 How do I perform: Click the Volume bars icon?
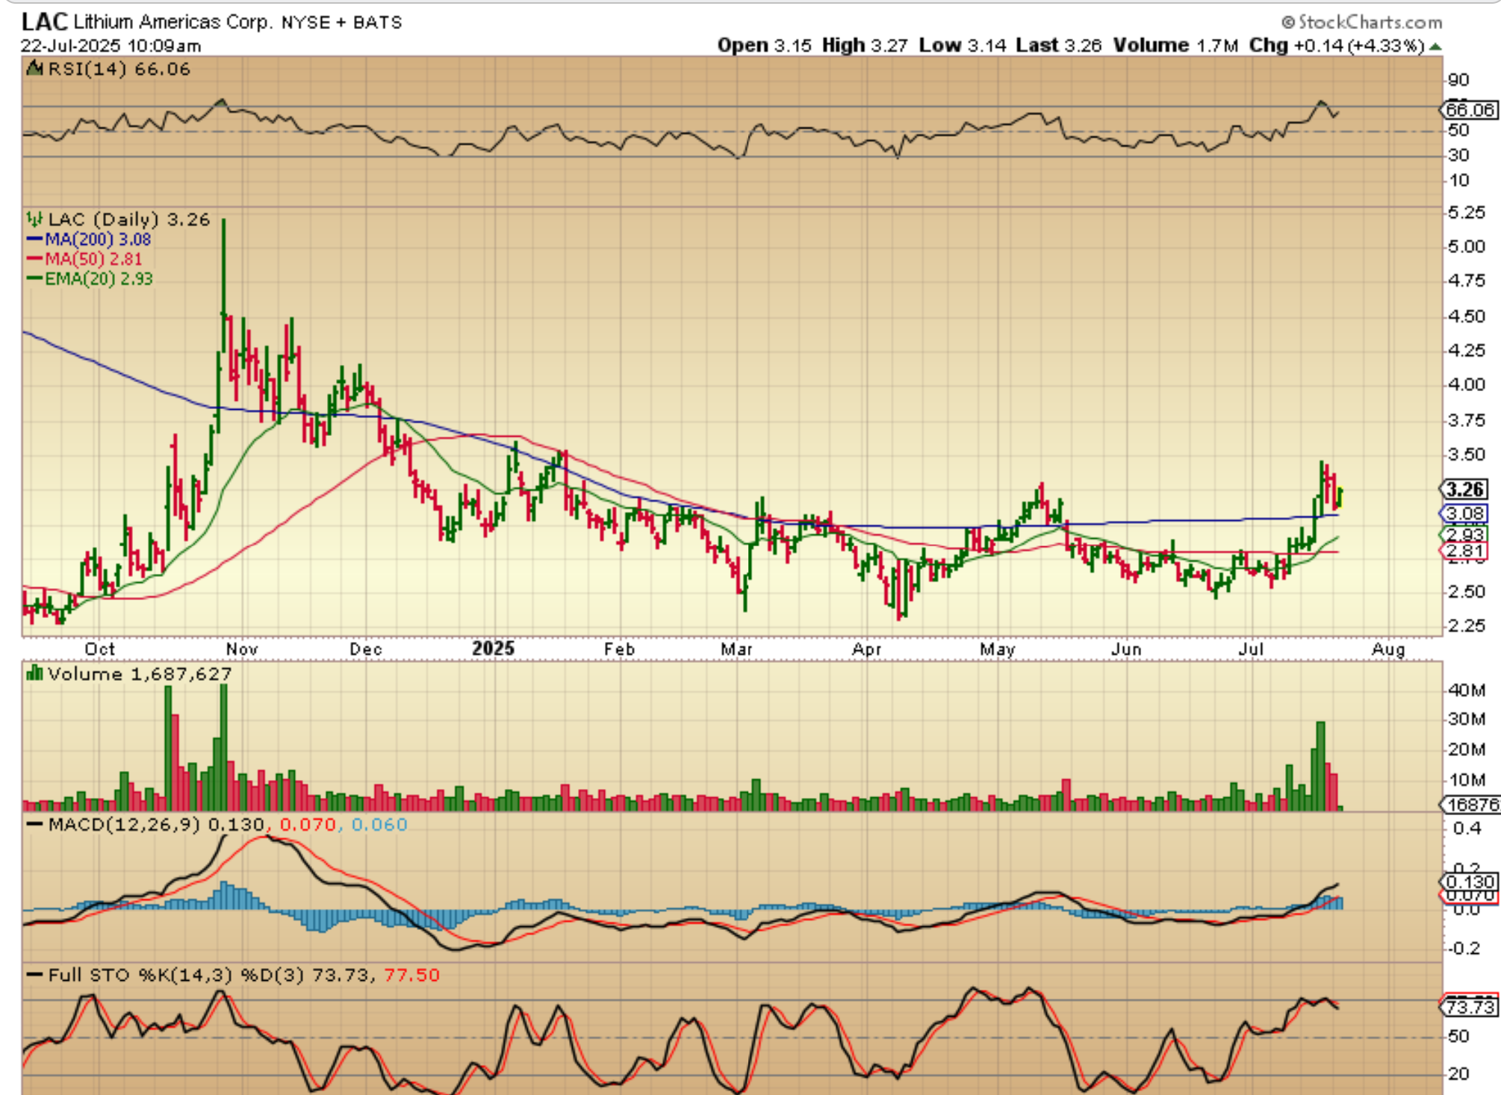pyautogui.click(x=34, y=674)
